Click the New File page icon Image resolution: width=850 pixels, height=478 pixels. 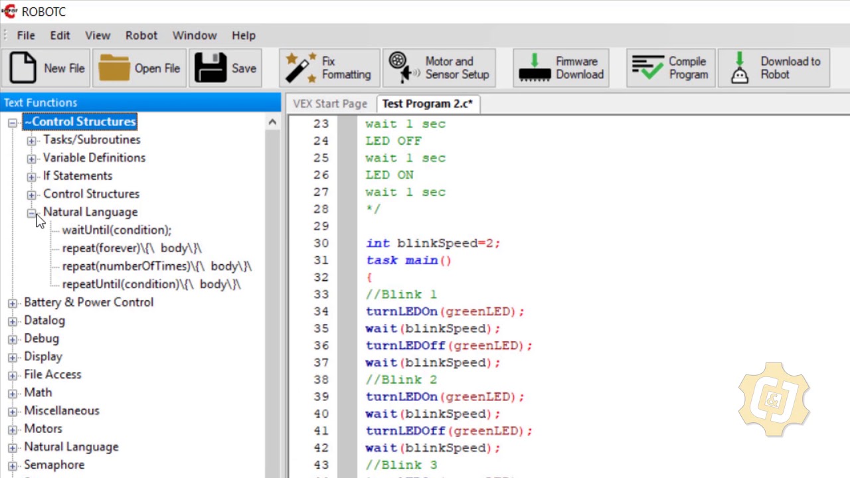[23, 68]
